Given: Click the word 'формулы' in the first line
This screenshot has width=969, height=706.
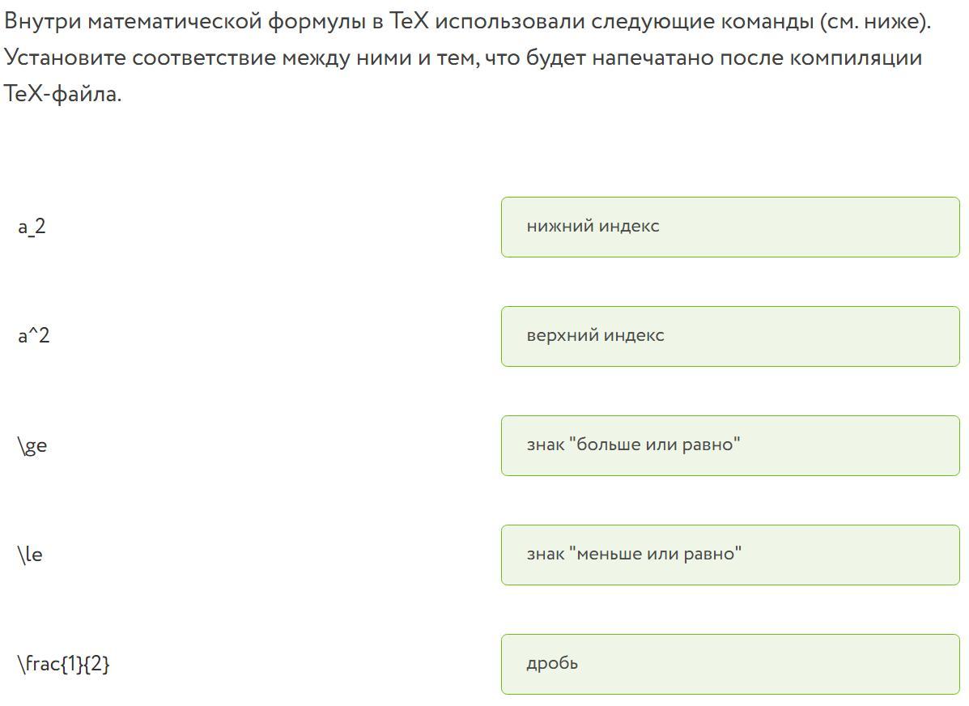Looking at the screenshot, I should 317,21.
